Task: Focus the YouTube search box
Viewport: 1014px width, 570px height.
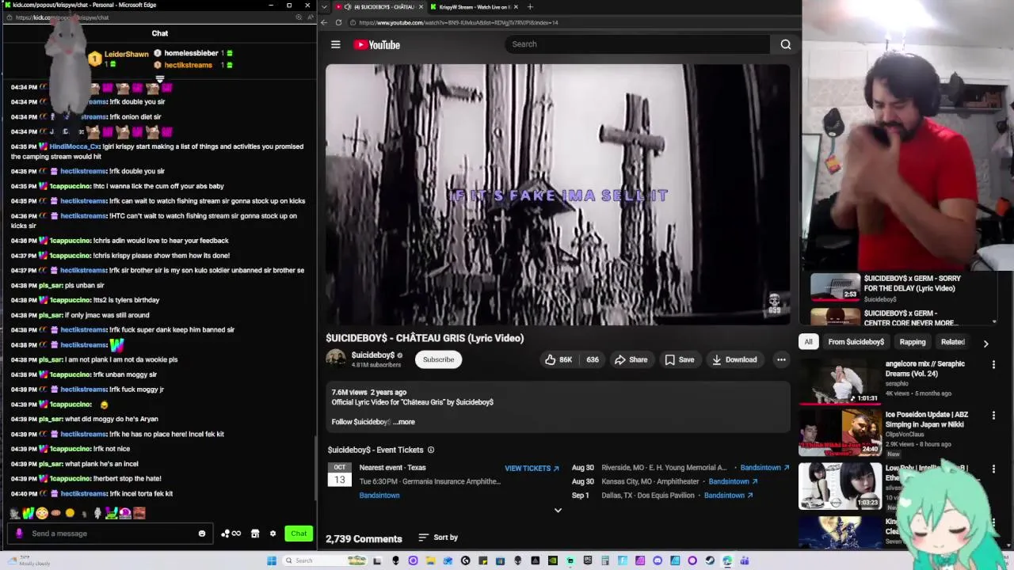Action: (x=638, y=44)
